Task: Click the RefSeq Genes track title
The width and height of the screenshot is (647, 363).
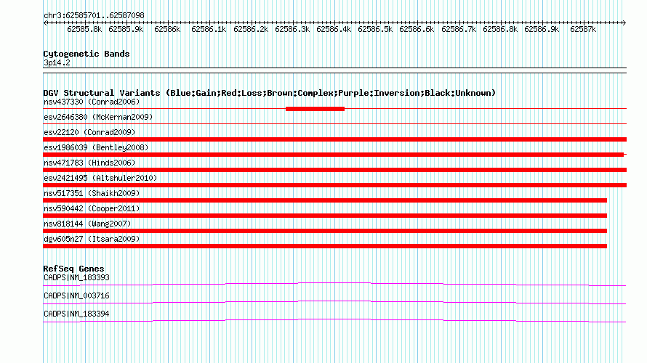Action: click(74, 269)
